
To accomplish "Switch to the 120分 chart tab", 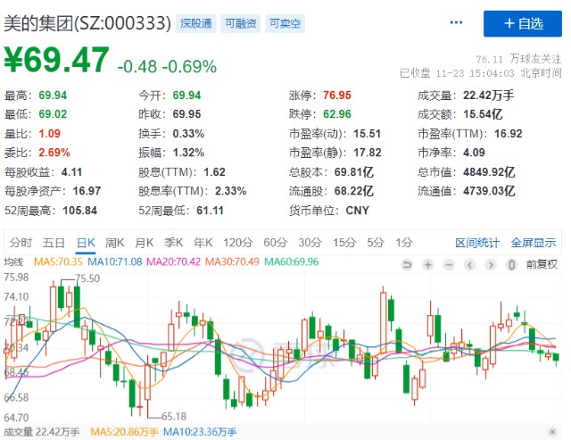I will point(238,243).
